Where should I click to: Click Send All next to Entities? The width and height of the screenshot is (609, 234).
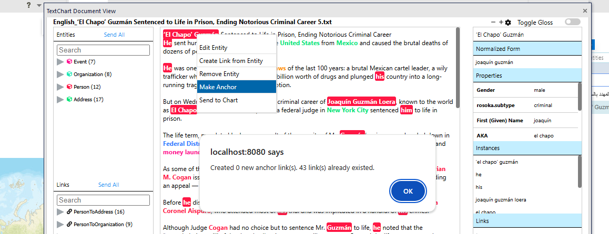point(114,35)
